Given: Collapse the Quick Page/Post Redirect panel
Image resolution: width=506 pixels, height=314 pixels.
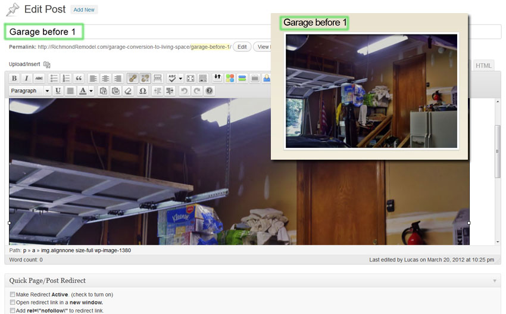Looking at the screenshot, I should (x=494, y=281).
